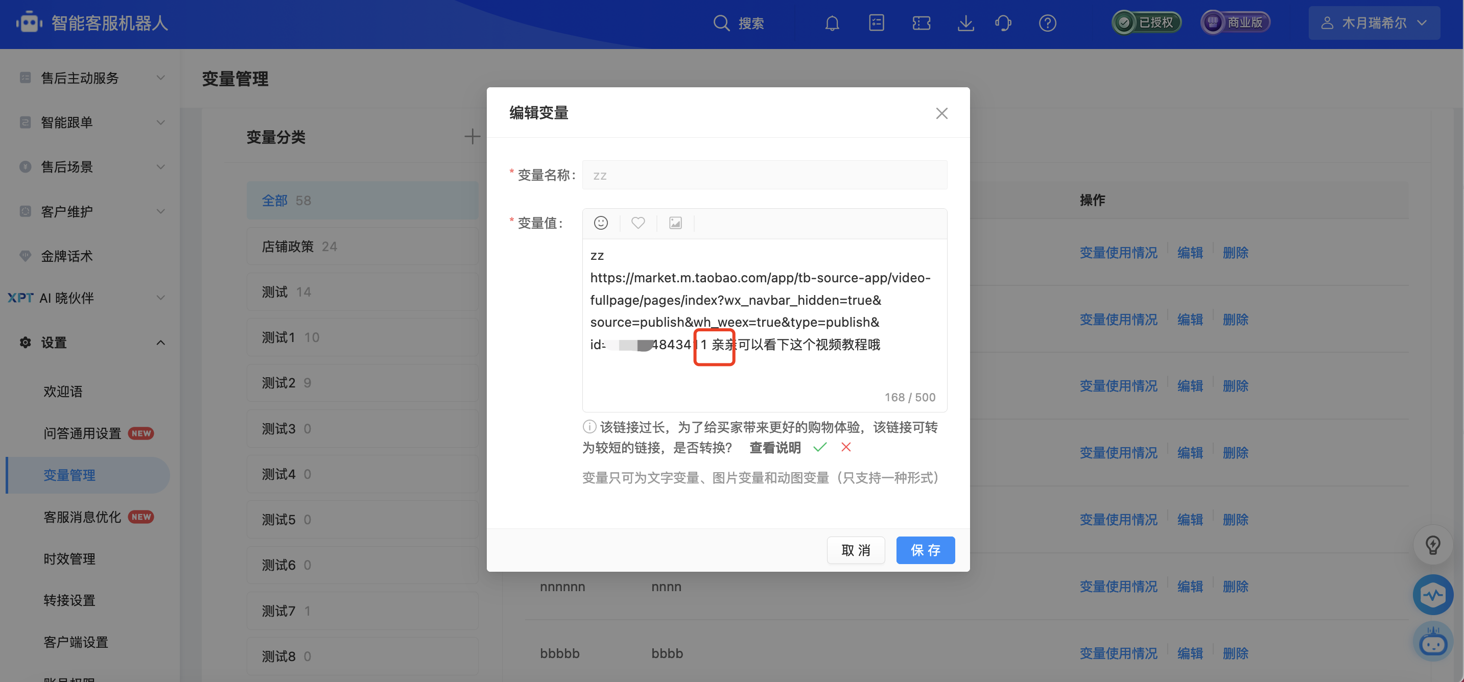1464x682 pixels.
Task: Click the blue monitor floating button
Action: click(x=1433, y=595)
